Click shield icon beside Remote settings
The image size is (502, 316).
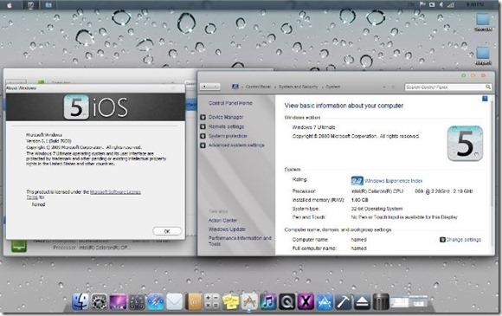tap(203, 126)
